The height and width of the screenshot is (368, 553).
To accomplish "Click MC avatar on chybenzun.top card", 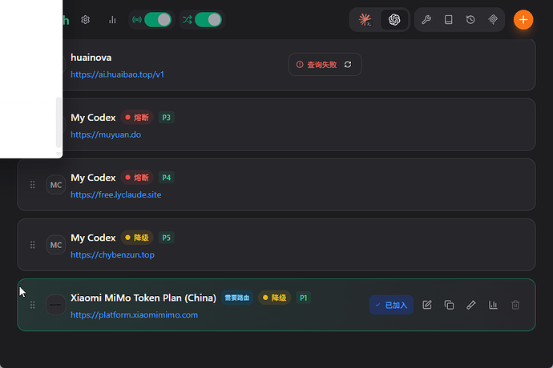I will click(56, 245).
